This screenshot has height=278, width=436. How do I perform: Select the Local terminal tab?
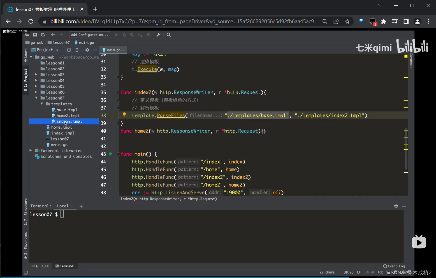point(63,206)
